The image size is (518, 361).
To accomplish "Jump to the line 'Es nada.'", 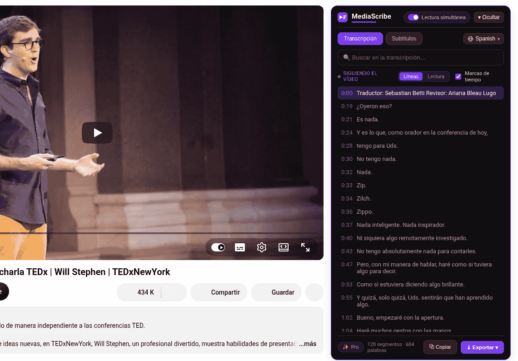I will tap(421, 119).
